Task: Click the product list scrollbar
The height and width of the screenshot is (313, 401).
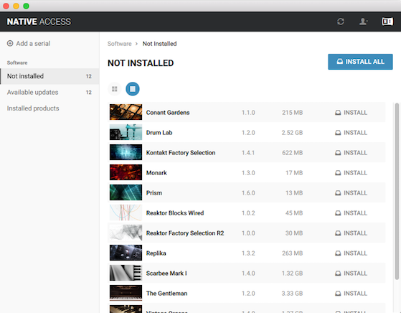Action: [x=397, y=191]
